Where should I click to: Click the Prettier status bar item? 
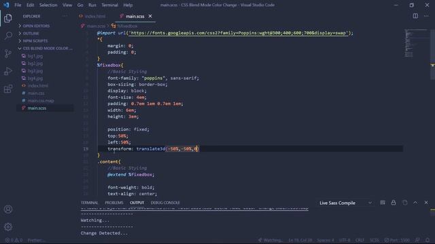coord(35,240)
